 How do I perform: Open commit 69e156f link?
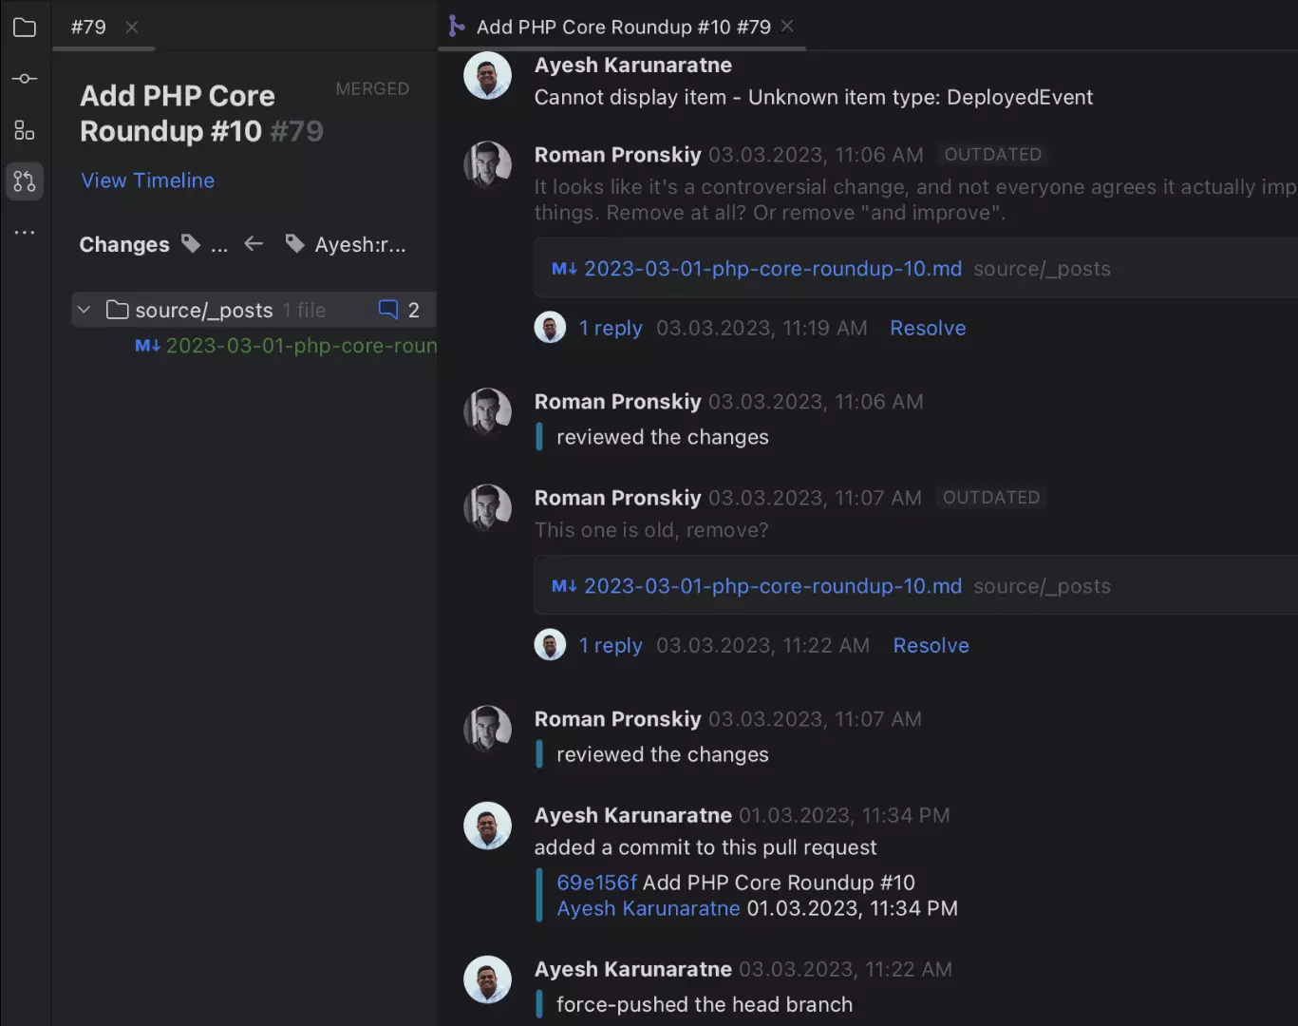[x=596, y=883]
